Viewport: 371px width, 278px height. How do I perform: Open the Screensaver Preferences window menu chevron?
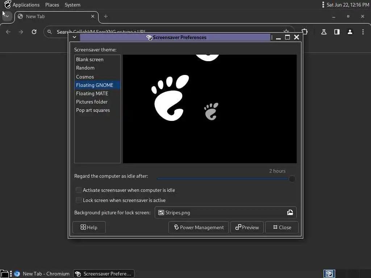(x=74, y=37)
